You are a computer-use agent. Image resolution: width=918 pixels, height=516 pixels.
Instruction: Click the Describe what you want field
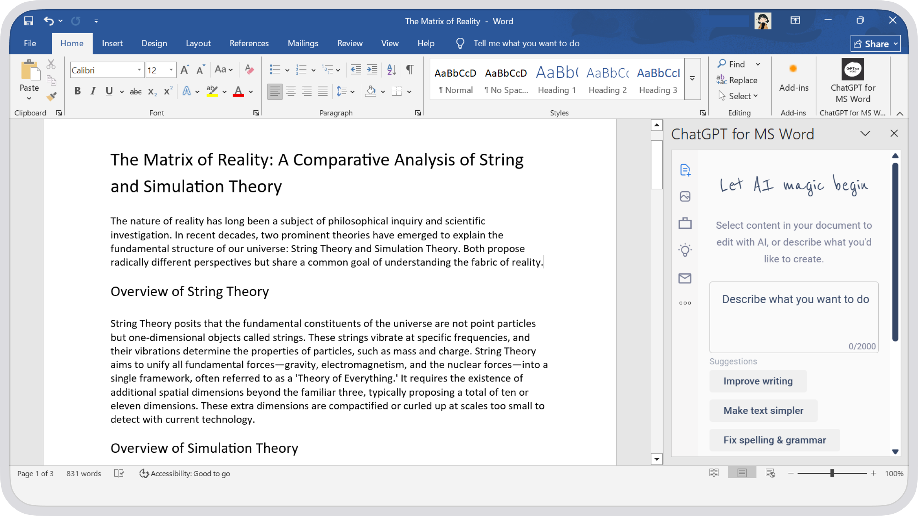click(x=794, y=316)
